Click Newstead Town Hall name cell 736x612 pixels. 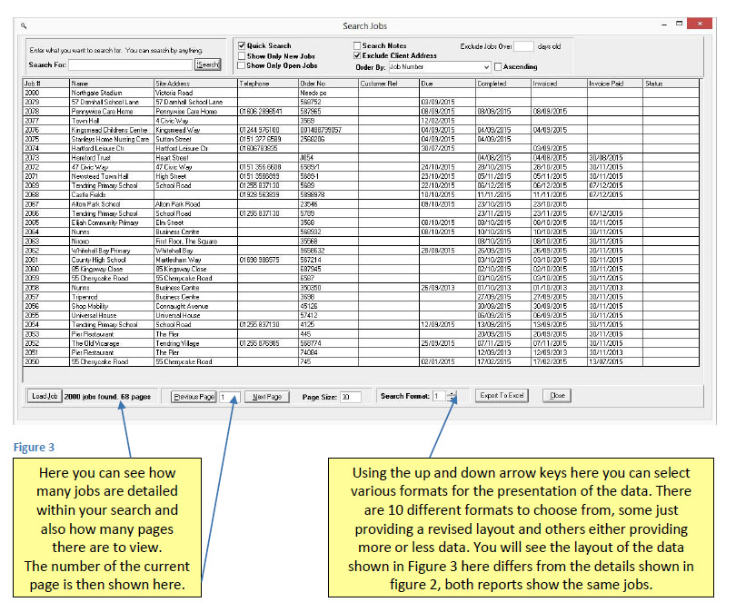coord(112,176)
